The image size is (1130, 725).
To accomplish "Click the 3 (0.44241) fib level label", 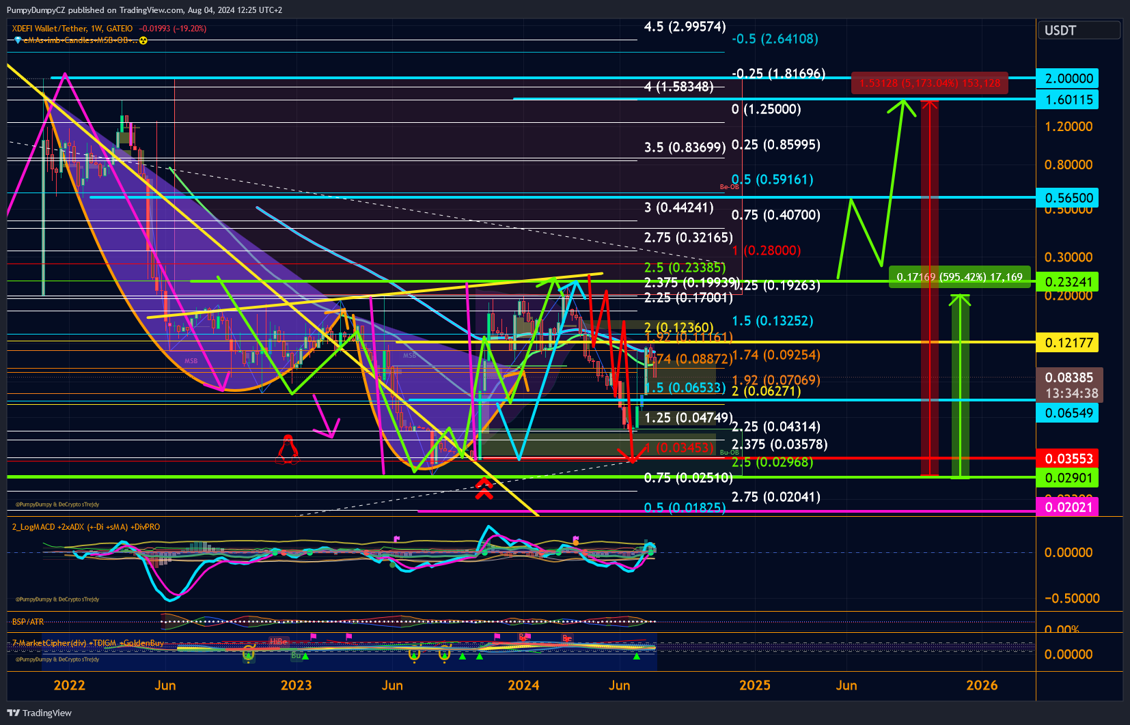I will coord(679,208).
